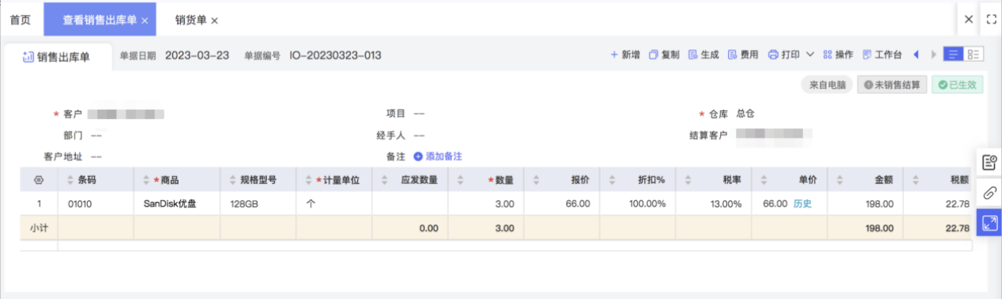Image resolution: width=1002 pixels, height=299 pixels.
Task: Go to the previous document with the left arrow
Action: pyautogui.click(x=916, y=55)
